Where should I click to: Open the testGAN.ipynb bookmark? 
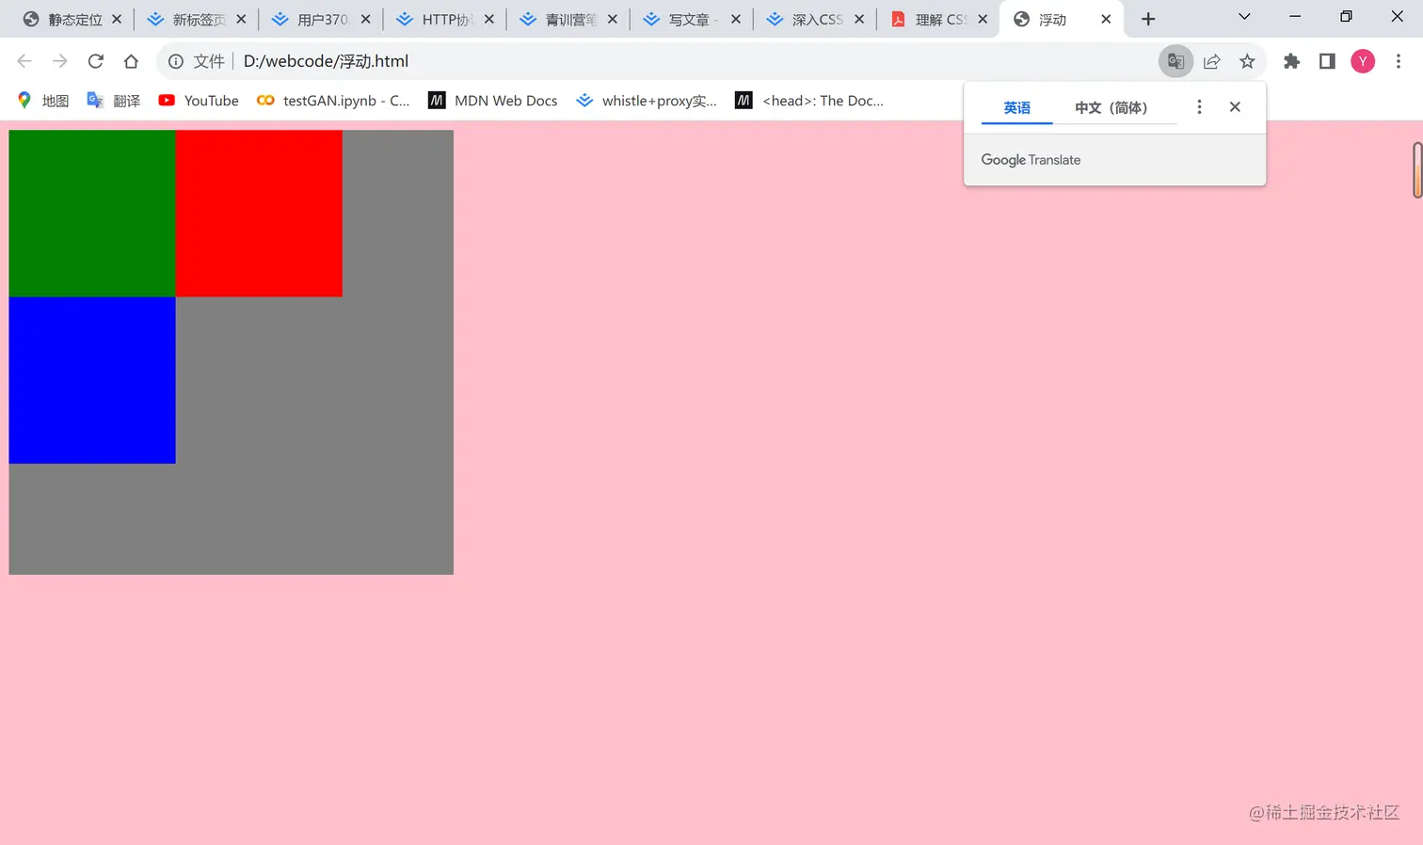333,101
